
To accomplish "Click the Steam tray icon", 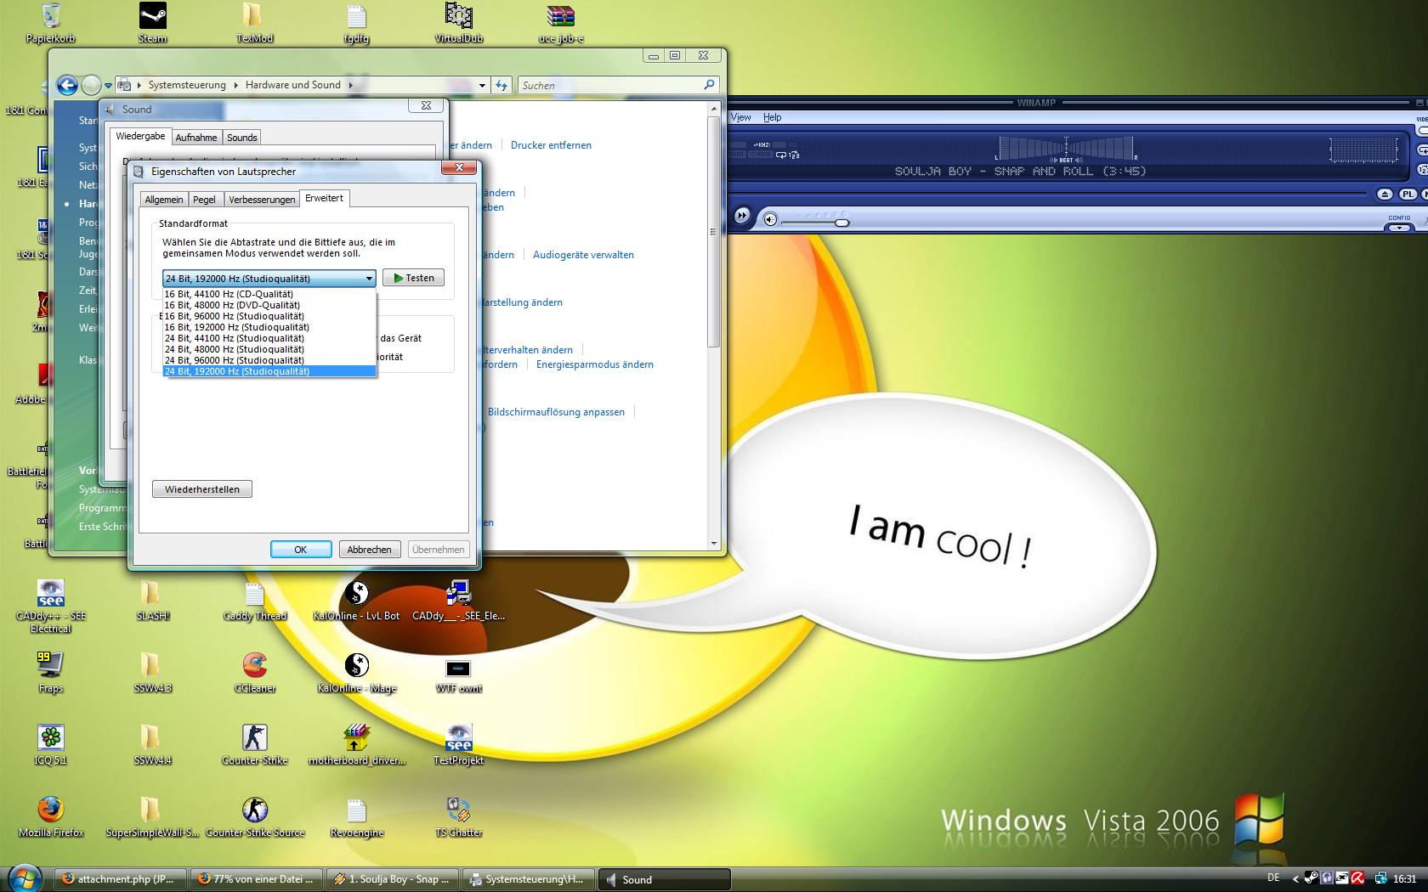I will (x=1312, y=878).
